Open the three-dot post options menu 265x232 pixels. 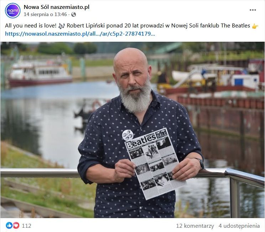tap(253, 10)
